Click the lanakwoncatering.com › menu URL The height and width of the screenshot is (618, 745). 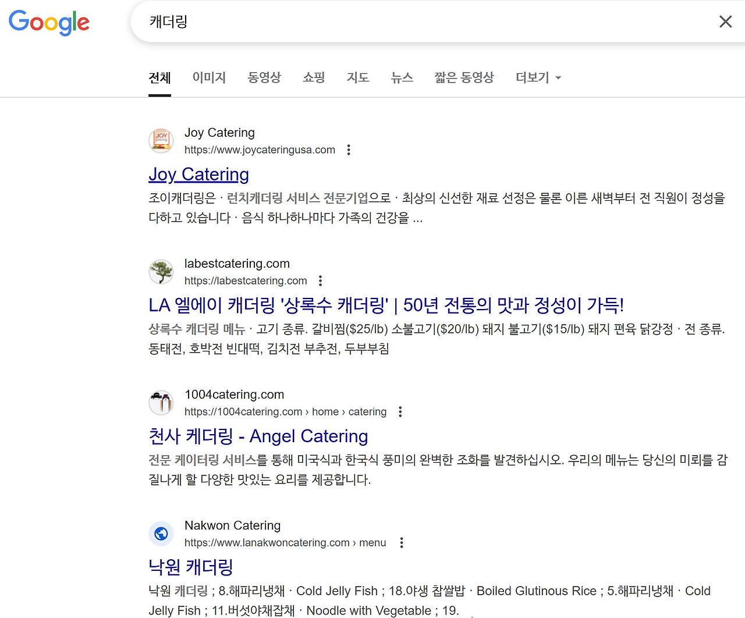(x=285, y=543)
